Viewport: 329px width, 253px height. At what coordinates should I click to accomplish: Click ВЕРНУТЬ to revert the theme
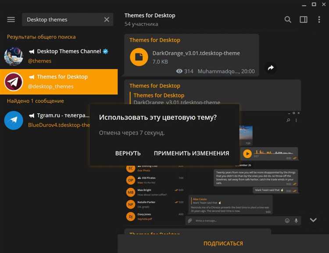(x=128, y=153)
